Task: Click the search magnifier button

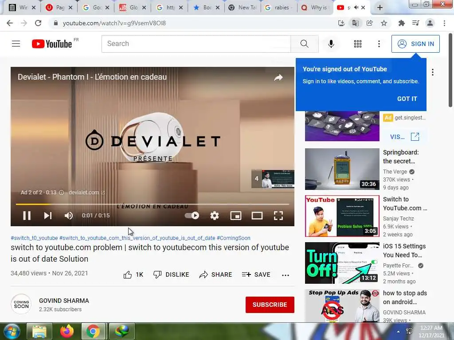Action: tap(304, 44)
